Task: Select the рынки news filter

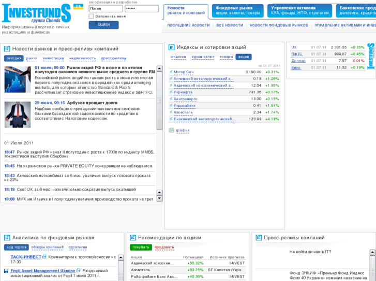Action: coord(32,58)
